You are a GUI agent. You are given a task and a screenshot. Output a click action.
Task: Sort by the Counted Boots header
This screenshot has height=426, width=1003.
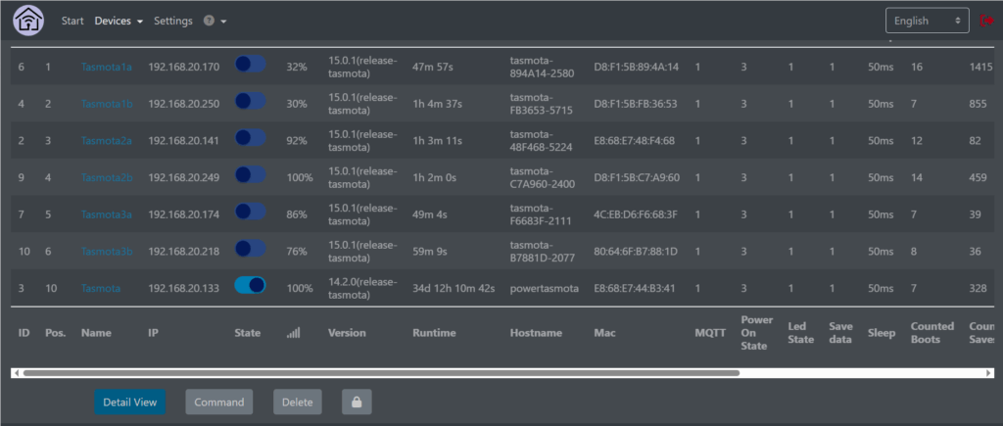[932, 333]
